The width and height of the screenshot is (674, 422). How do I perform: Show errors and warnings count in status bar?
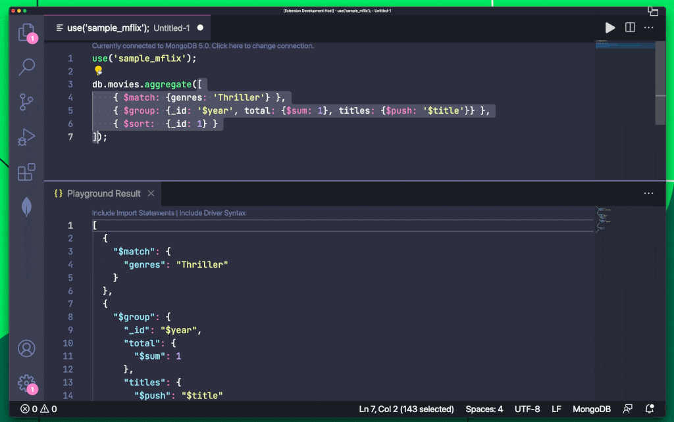pos(39,409)
